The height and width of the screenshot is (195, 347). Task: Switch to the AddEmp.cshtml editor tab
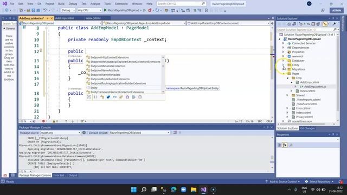(x=65, y=18)
